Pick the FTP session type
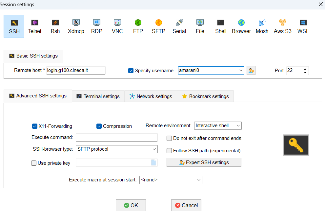 point(138,26)
